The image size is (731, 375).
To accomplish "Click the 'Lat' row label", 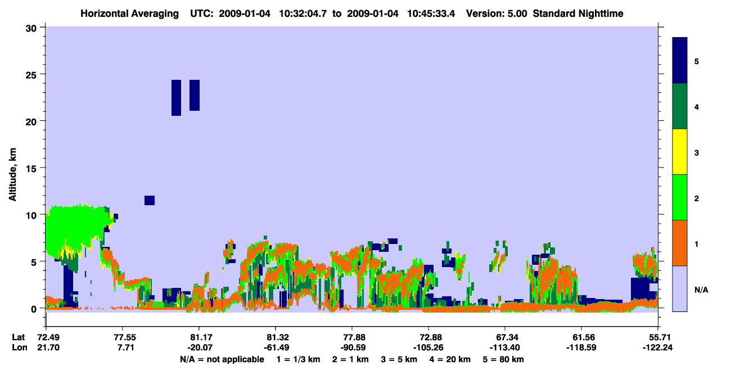I will pyautogui.click(x=19, y=337).
